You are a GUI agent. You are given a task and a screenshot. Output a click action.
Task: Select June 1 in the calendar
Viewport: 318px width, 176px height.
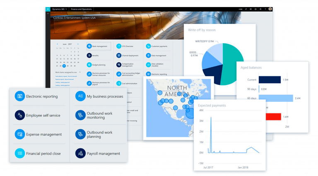coord(71,52)
